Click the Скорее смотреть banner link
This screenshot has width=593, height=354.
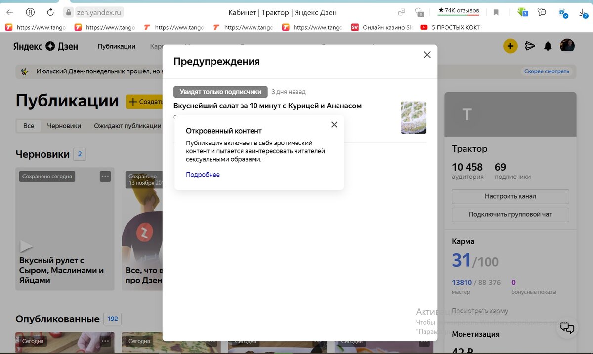547,71
